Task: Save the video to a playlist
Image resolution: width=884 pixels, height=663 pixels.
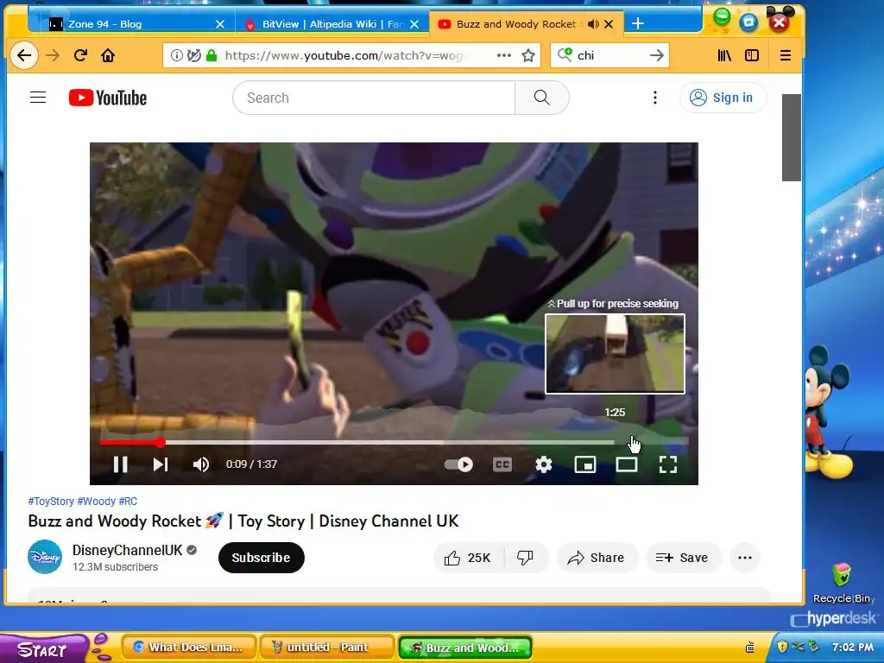Action: pyautogui.click(x=682, y=558)
